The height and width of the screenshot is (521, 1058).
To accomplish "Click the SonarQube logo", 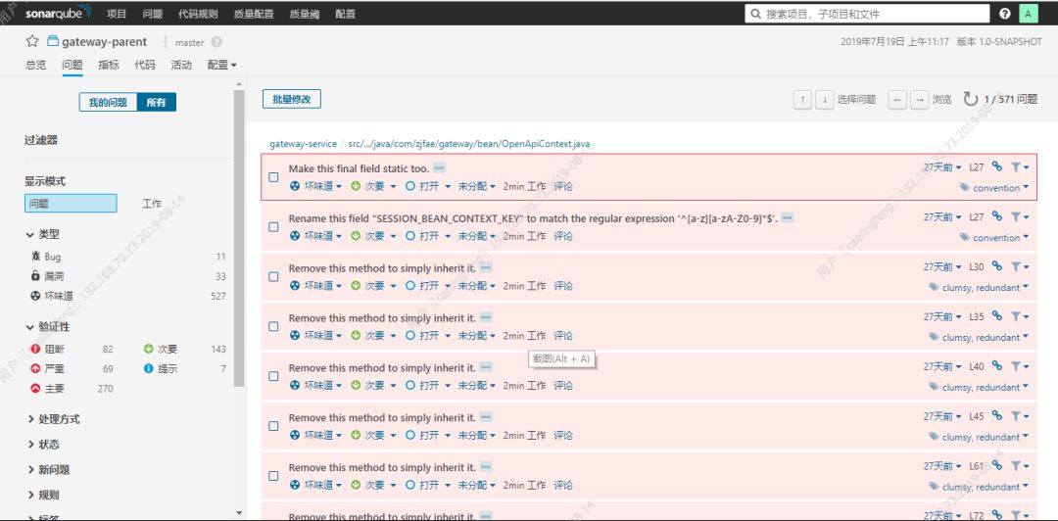I will [60, 14].
